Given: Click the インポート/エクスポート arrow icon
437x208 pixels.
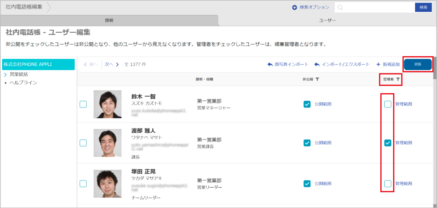Looking at the screenshot, I should [317, 65].
